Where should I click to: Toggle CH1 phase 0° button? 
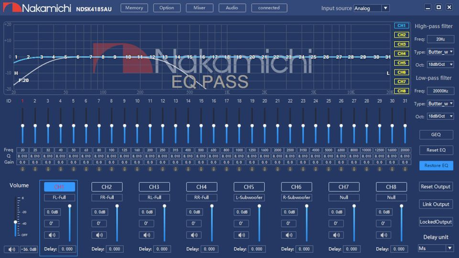click(x=52, y=224)
